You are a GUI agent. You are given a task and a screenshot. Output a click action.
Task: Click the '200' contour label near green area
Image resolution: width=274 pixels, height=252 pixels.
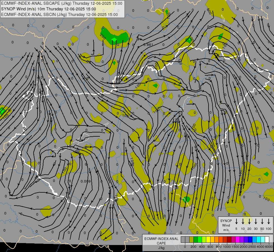click(x=103, y=37)
